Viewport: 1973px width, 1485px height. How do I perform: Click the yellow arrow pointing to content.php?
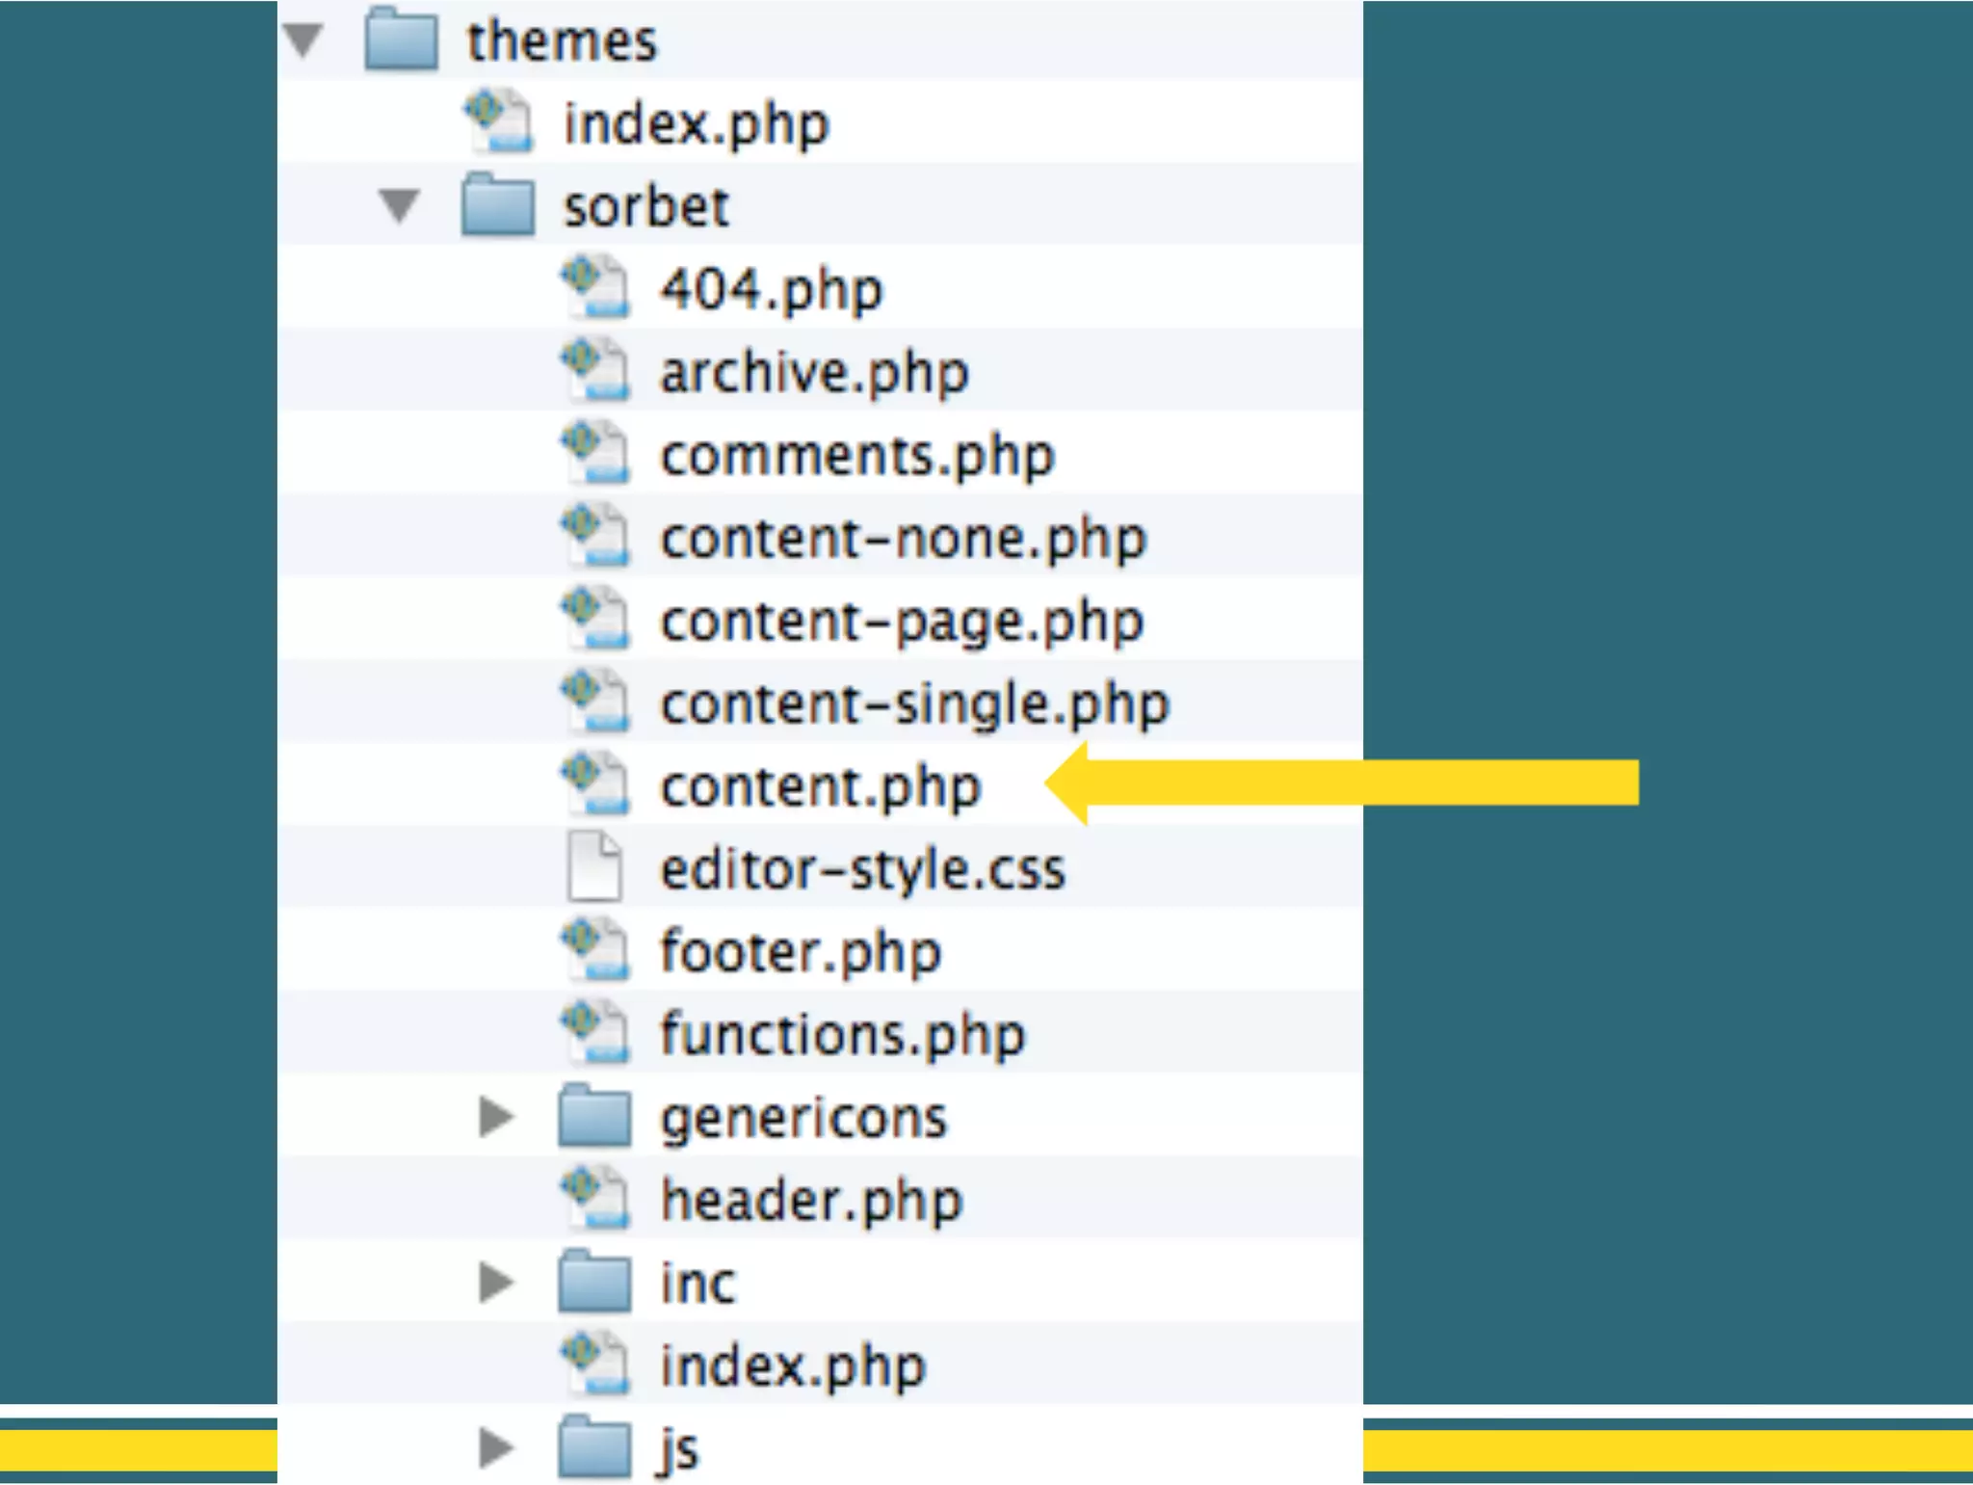(x=1349, y=782)
